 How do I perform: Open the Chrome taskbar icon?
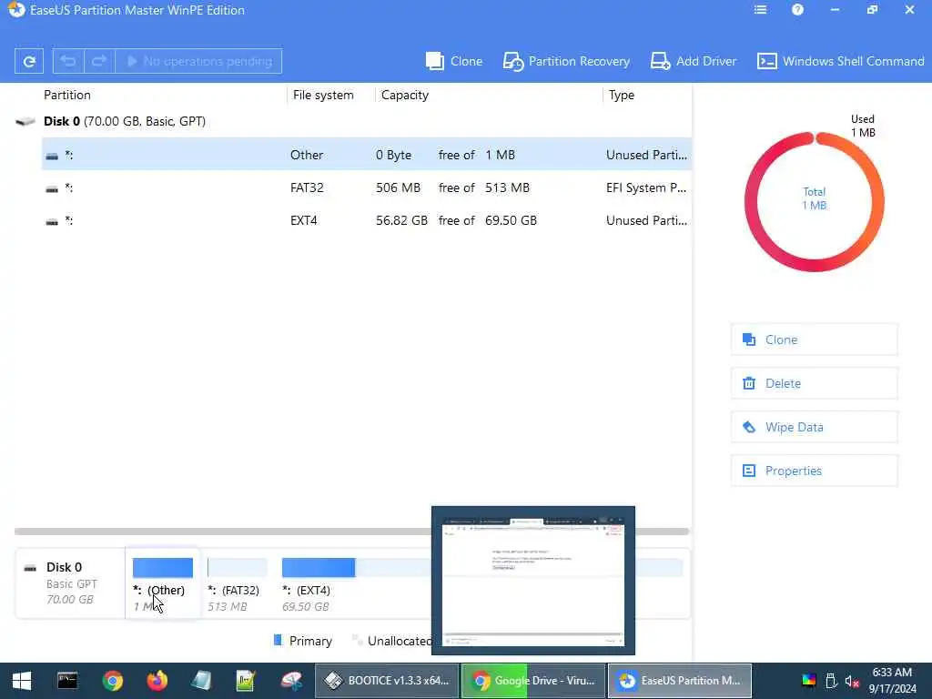tap(112, 681)
